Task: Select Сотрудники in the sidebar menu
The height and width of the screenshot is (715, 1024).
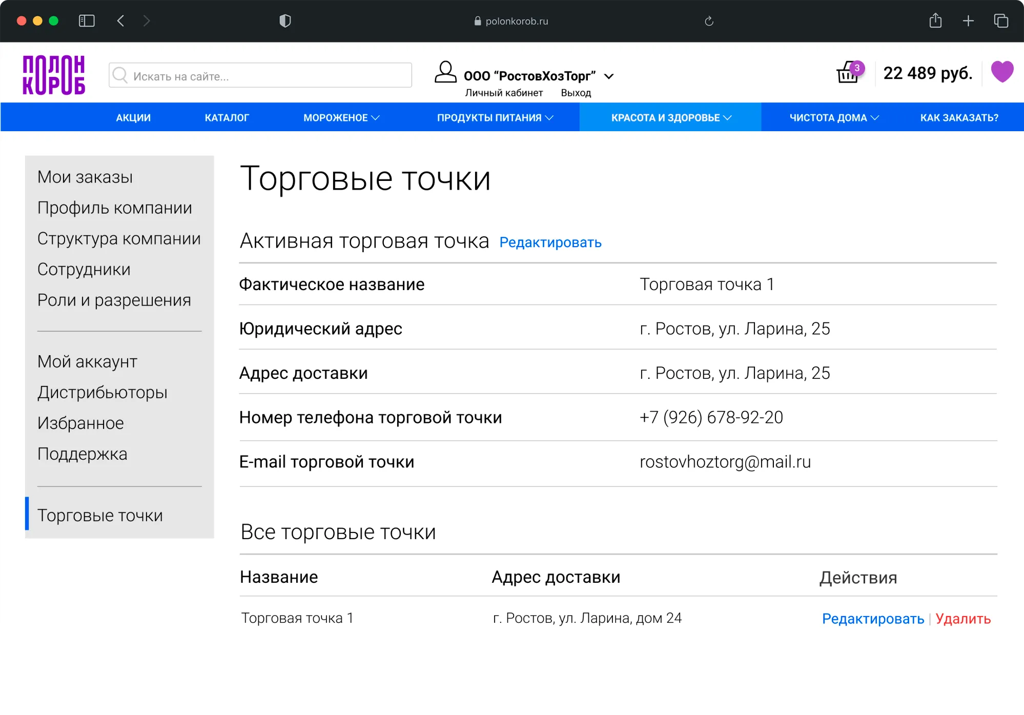Action: [84, 269]
